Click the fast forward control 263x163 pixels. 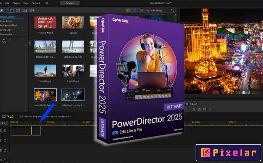[210, 109]
